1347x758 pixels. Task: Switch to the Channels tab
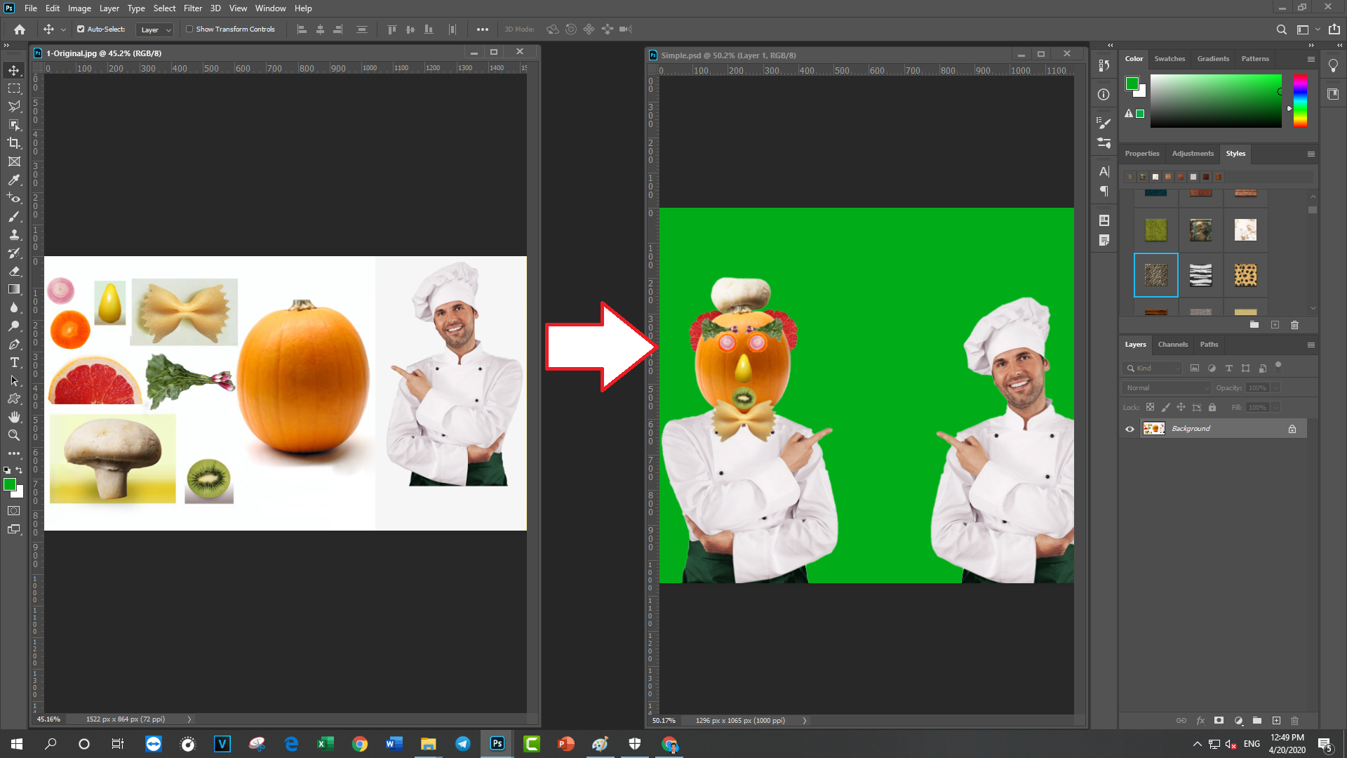[x=1172, y=345]
